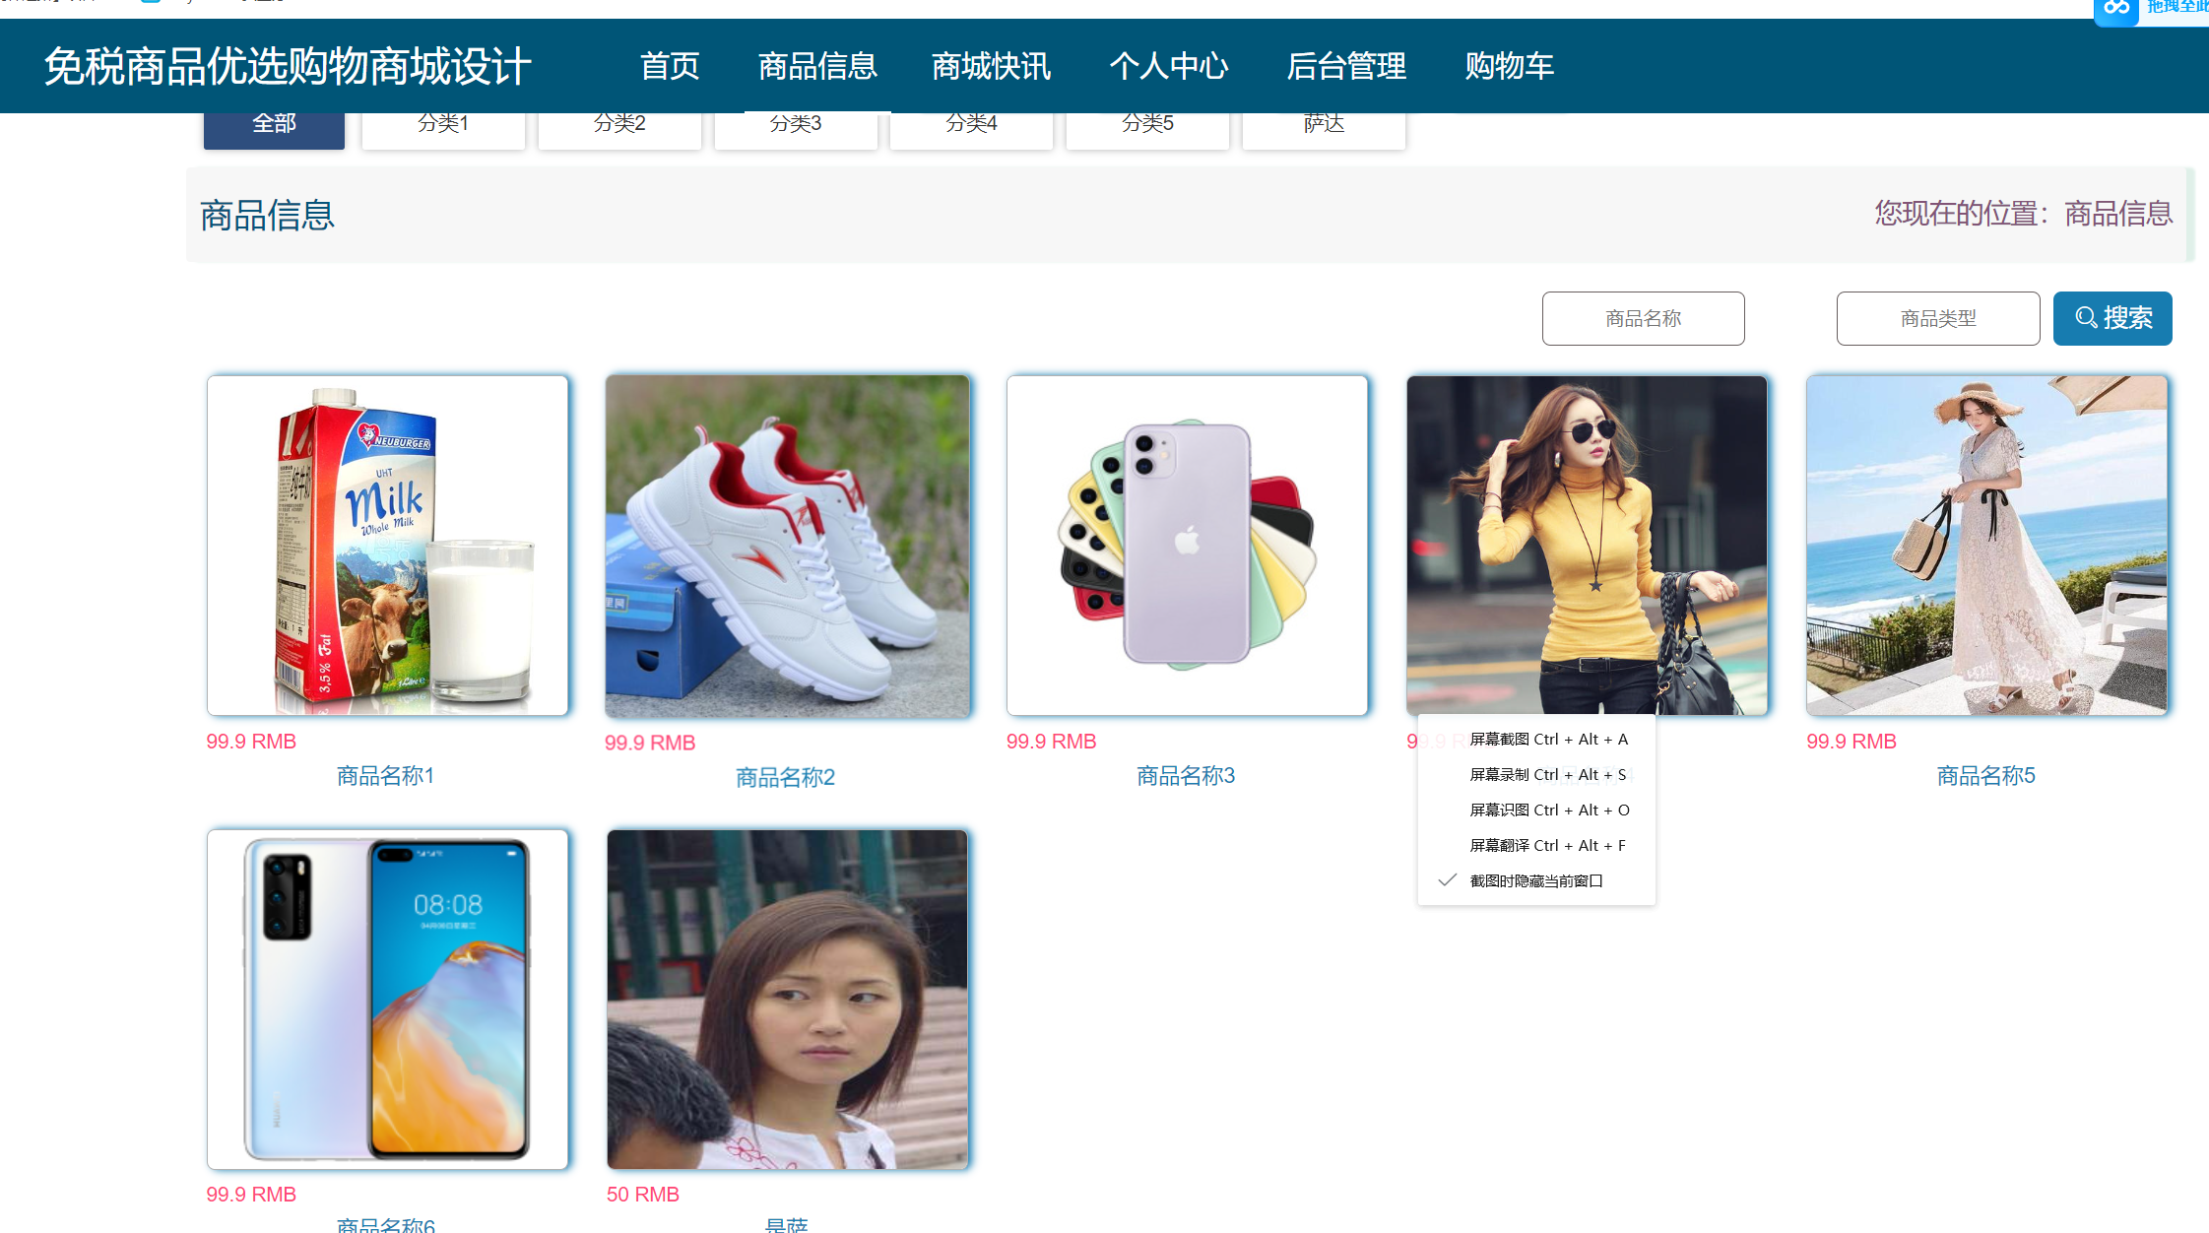Go to 个人中心 page

(1168, 66)
